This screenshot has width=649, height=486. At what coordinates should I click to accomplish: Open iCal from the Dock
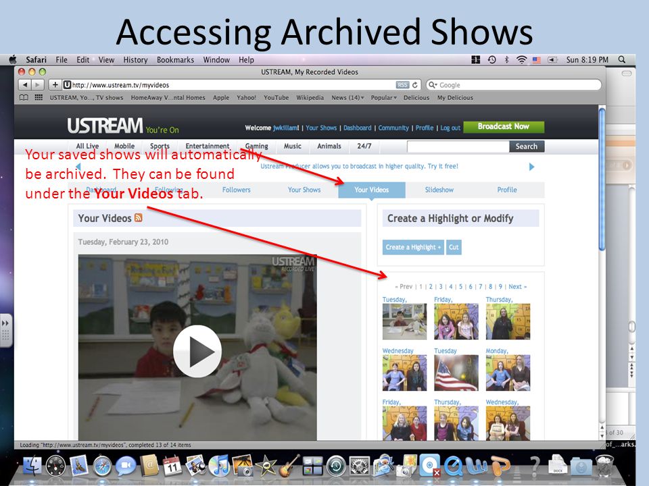(172, 466)
